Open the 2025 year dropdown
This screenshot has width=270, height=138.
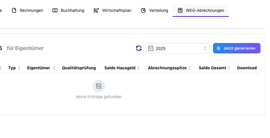click(x=178, y=48)
